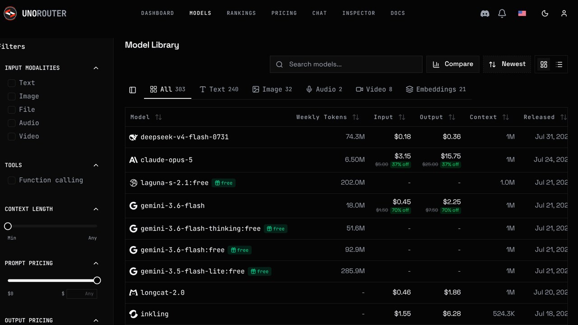Filter by the Video 8 tab

coord(374,89)
